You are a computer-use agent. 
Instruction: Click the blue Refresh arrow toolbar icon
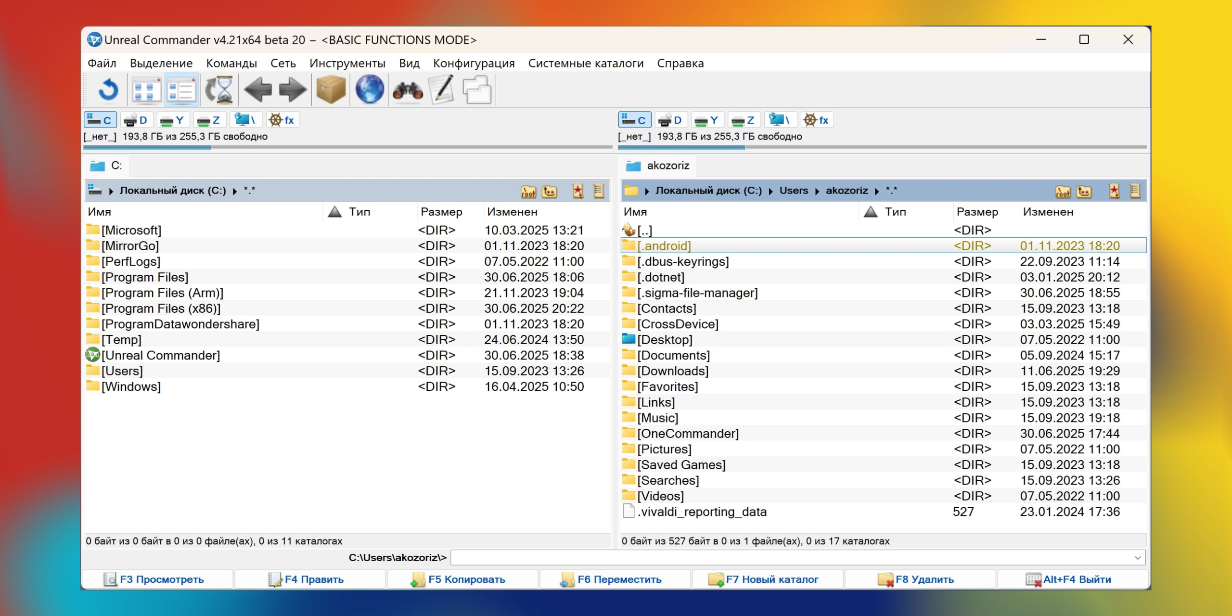(x=108, y=90)
